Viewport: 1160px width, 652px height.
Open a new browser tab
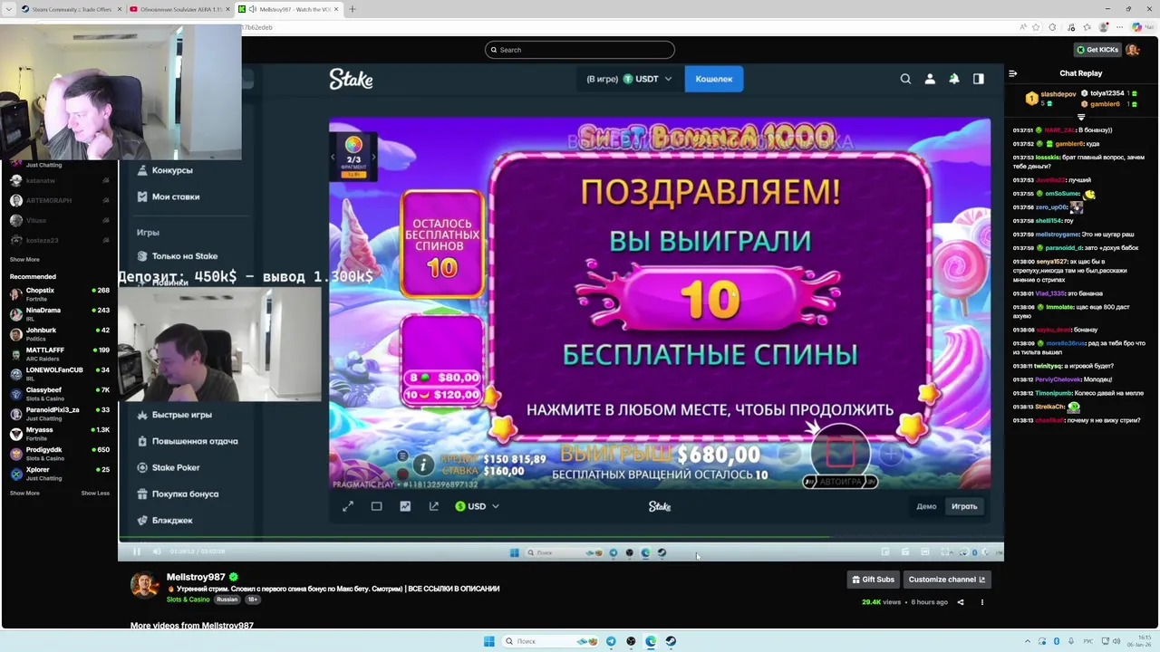click(x=353, y=9)
